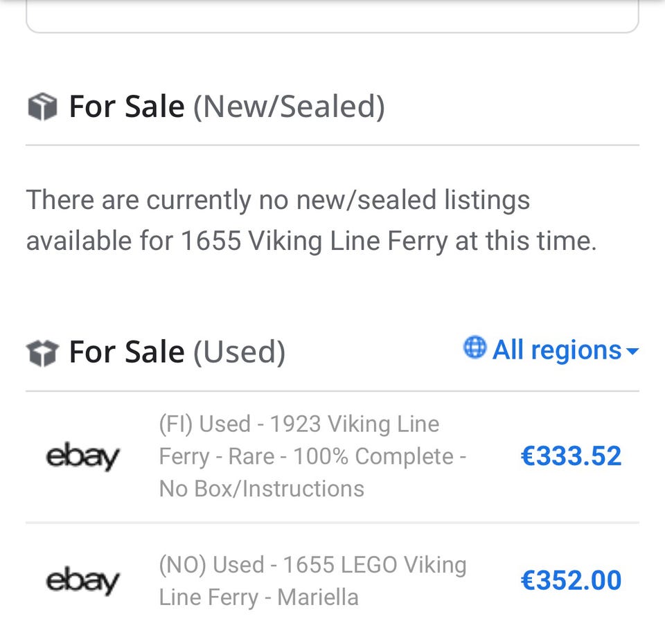Click the gray (Used) label
Screen dimensions: 665x630
pyautogui.click(x=239, y=352)
